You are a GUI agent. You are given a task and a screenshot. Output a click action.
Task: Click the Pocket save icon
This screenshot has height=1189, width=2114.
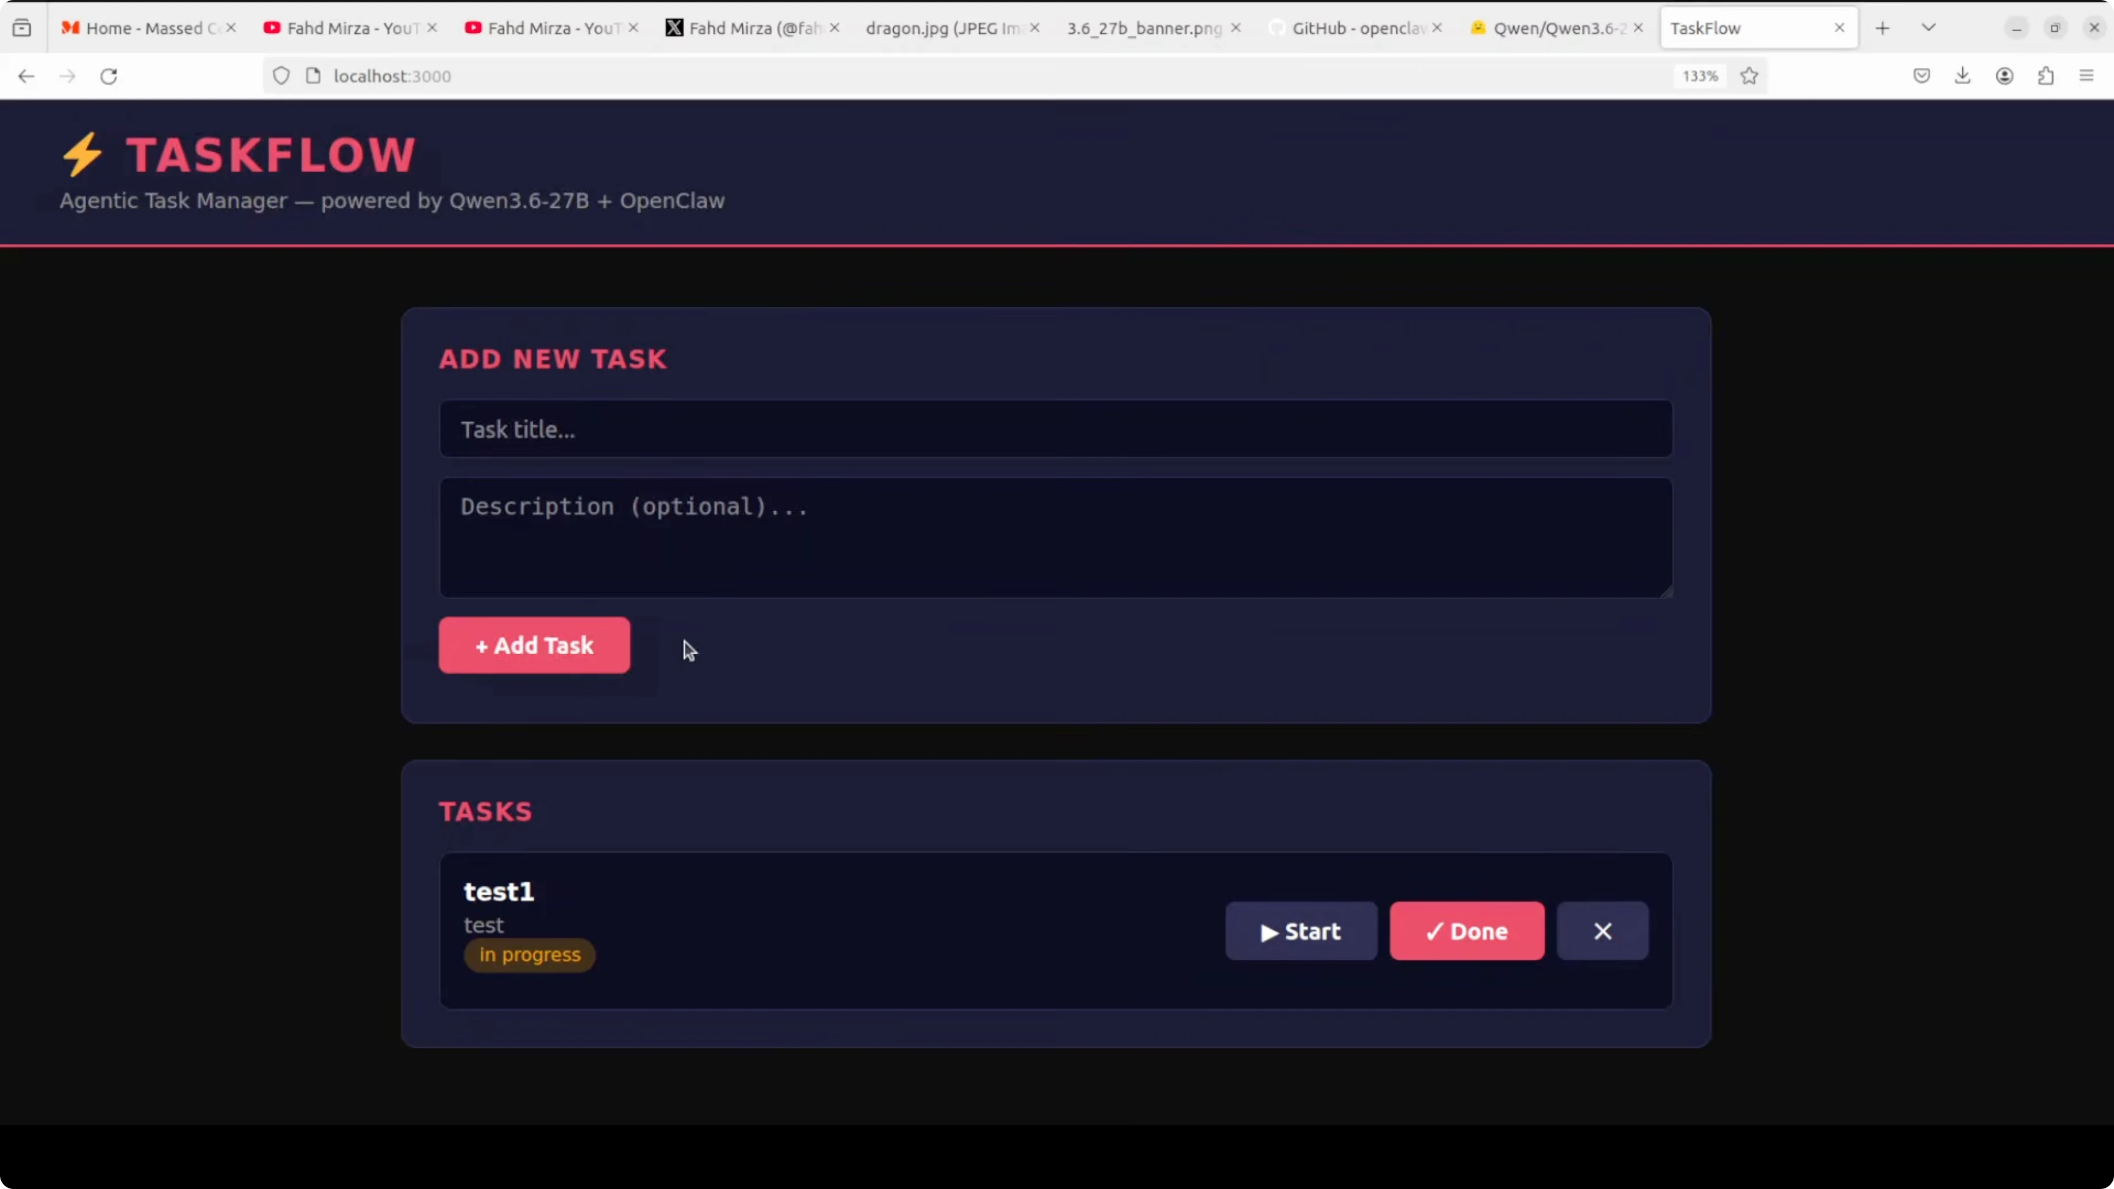[x=1921, y=76]
